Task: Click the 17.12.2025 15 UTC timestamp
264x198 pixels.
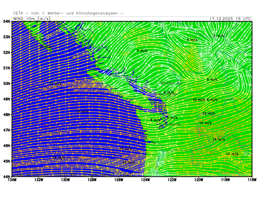Action: (x=230, y=19)
